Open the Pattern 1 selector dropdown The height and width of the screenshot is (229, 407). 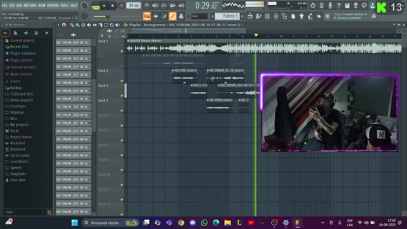tap(228, 16)
